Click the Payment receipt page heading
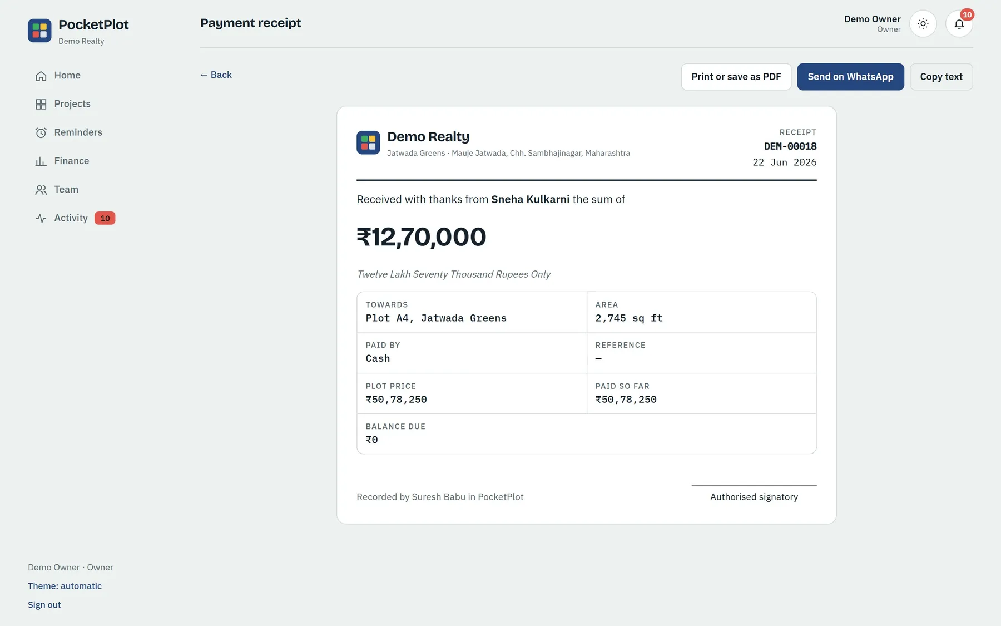The width and height of the screenshot is (1001, 626). pyautogui.click(x=250, y=23)
